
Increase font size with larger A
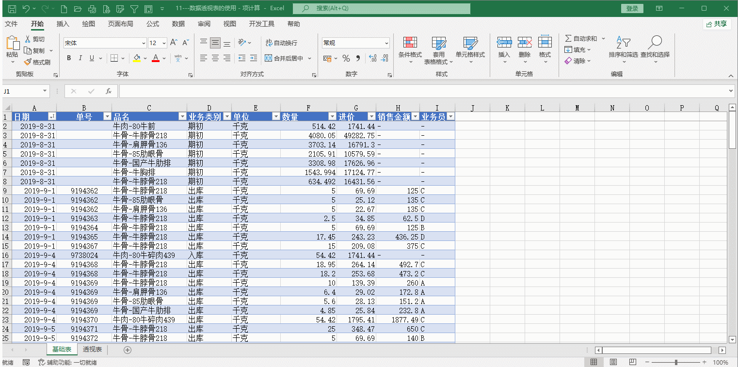pos(174,43)
